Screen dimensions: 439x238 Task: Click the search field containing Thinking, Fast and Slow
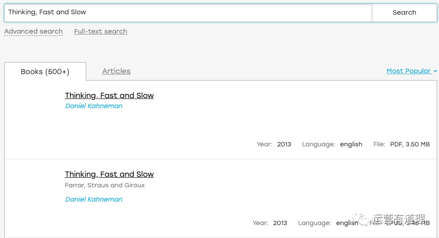point(188,12)
